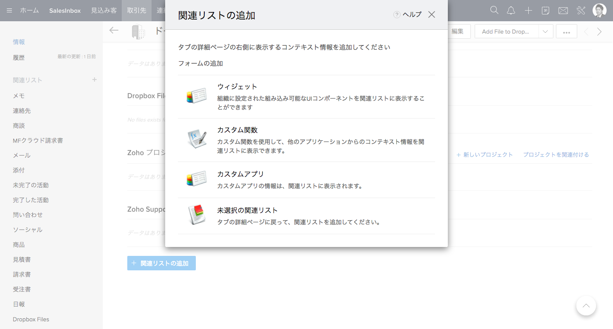Image resolution: width=613 pixels, height=329 pixels.
Task: Choose the カスタム関数 option
Action: point(237,130)
